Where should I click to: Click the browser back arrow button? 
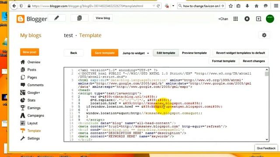click(14, 6)
